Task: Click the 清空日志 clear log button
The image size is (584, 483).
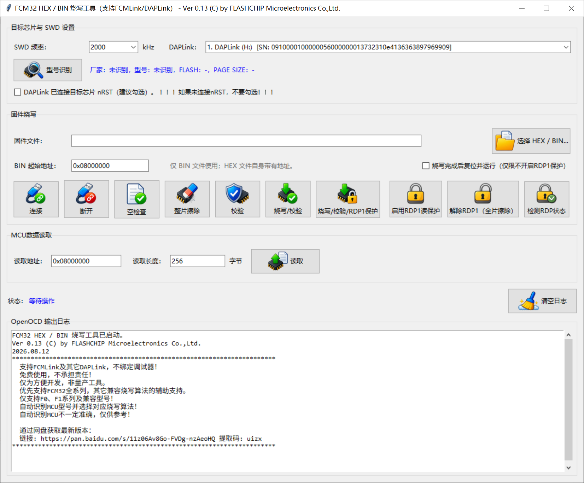Action: click(x=542, y=301)
